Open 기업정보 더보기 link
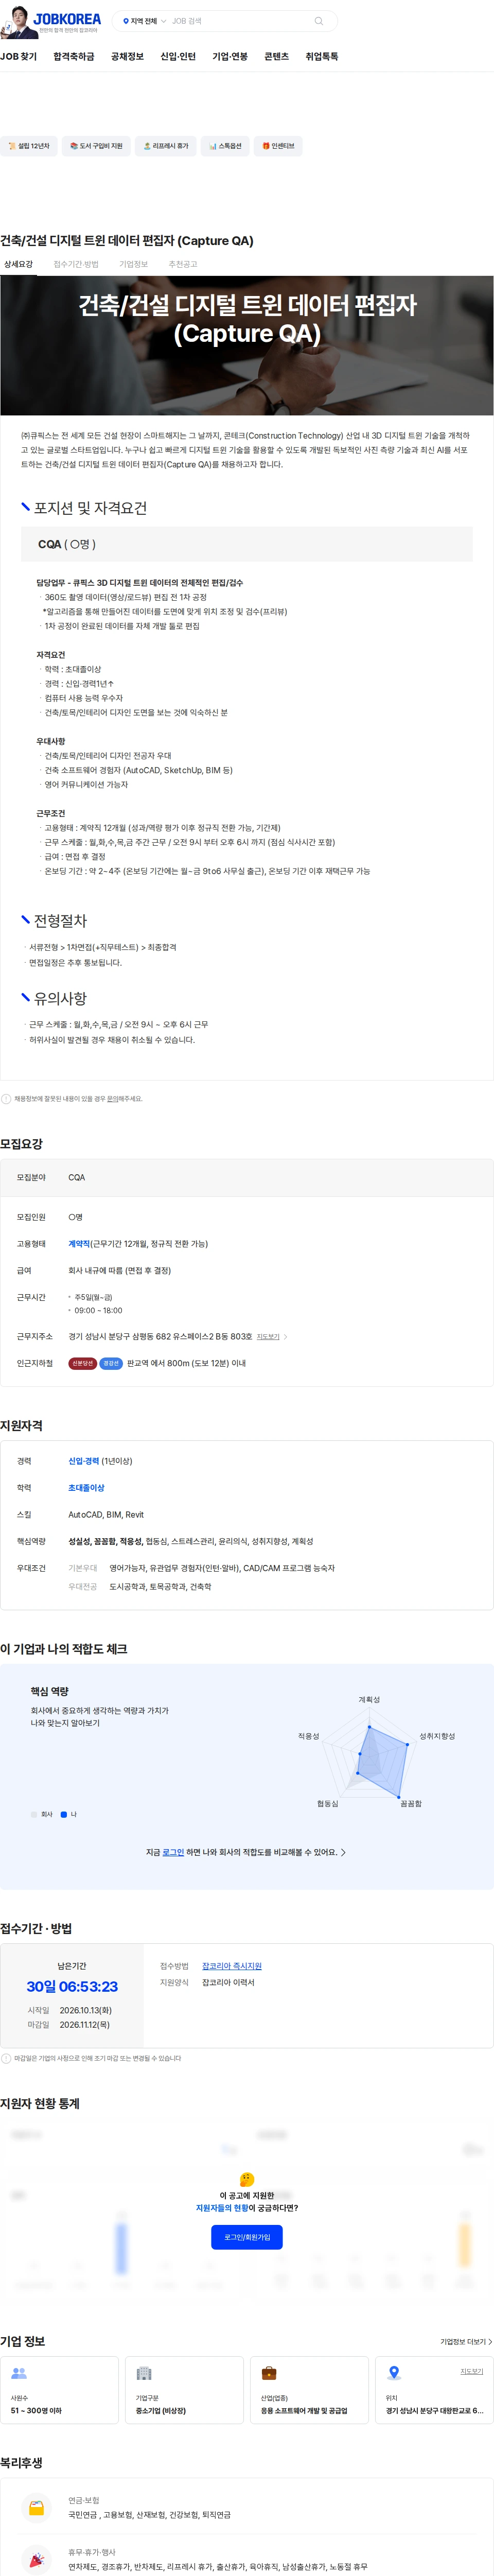Viewport: 494px width, 2576px height. (x=466, y=2341)
